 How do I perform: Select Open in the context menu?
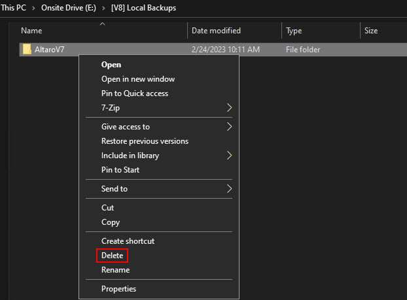click(111, 65)
